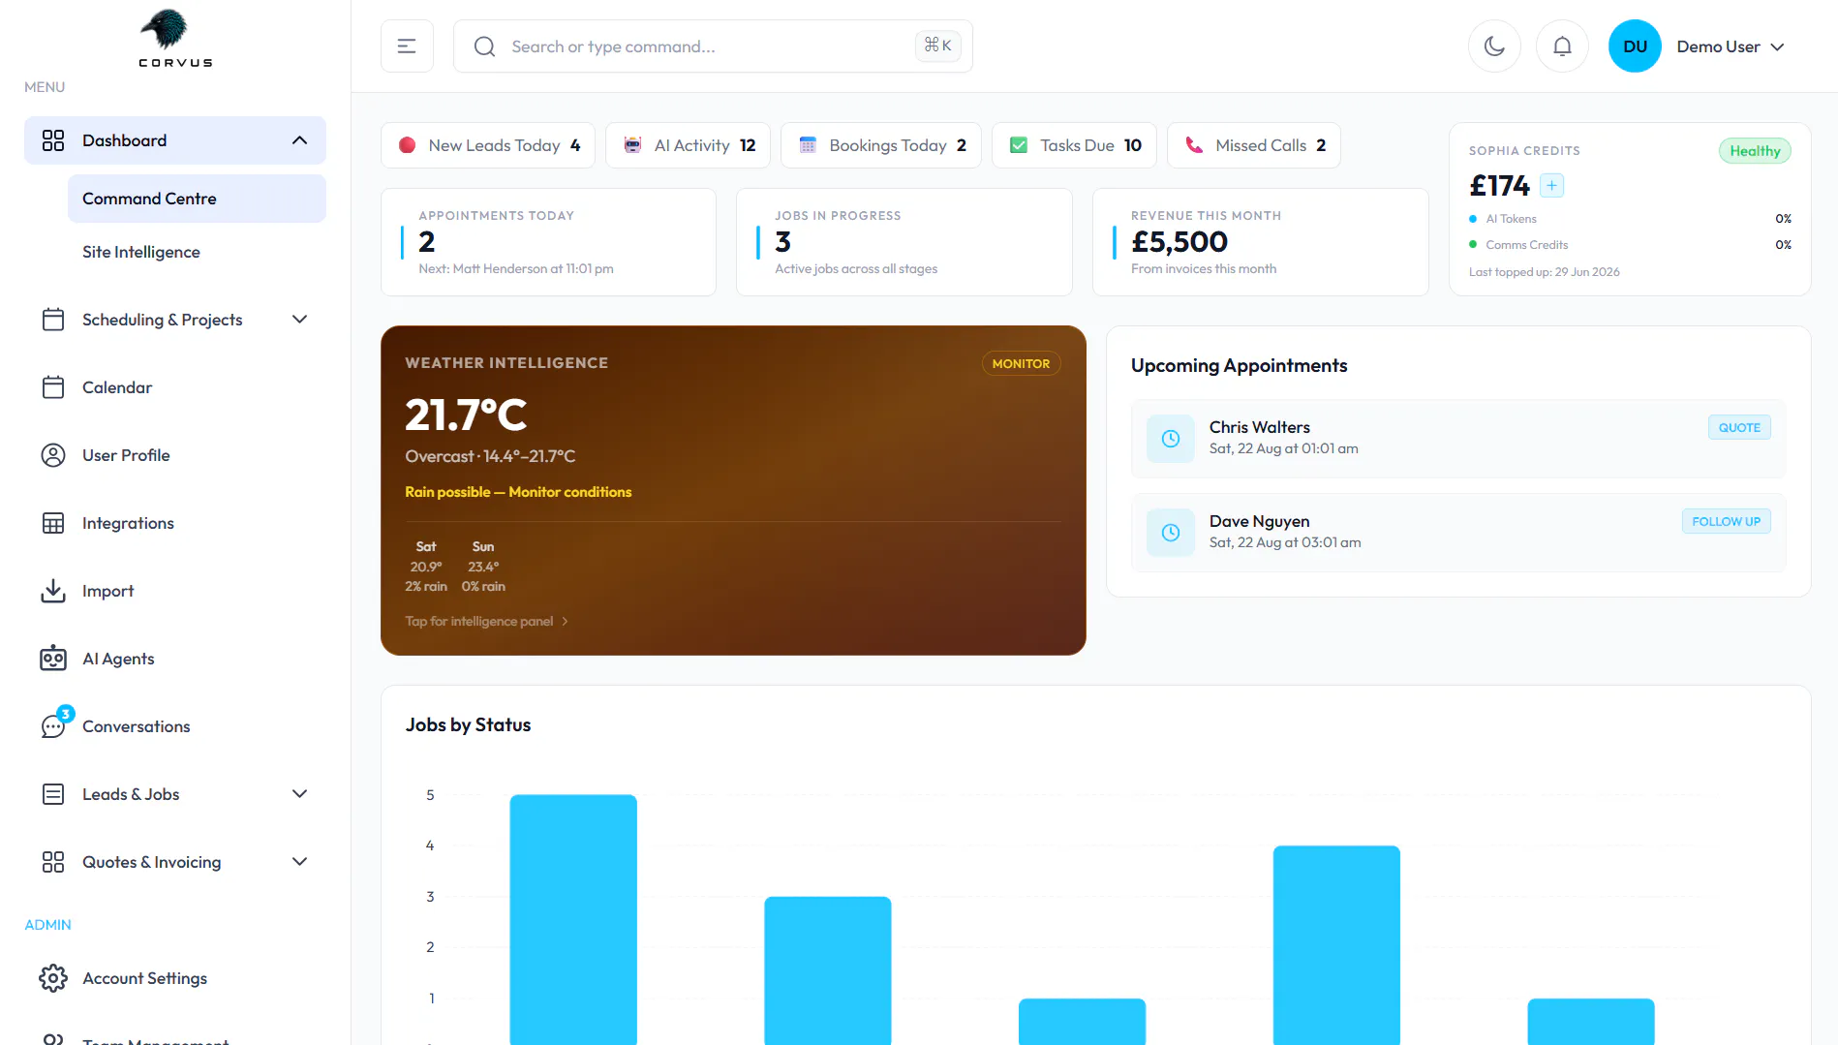Open the Bookings Today chip
1838x1045 pixels.
[881, 145]
